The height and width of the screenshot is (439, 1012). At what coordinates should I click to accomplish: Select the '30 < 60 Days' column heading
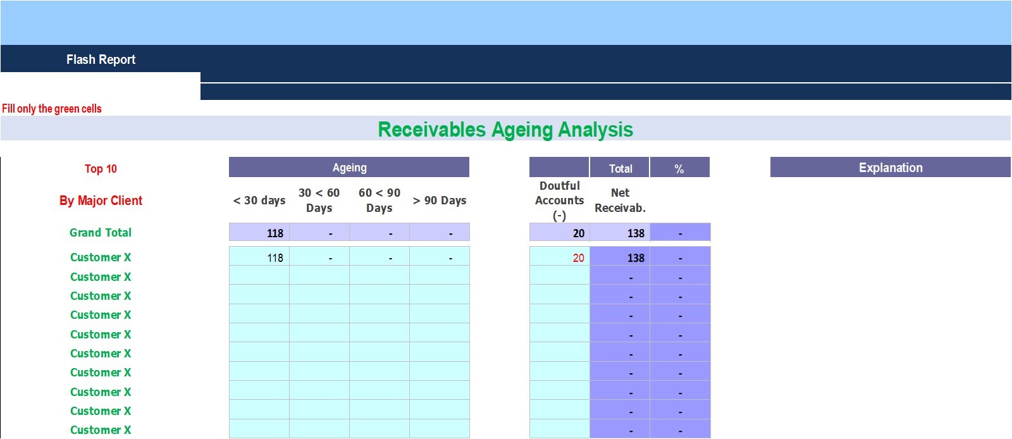click(x=319, y=201)
